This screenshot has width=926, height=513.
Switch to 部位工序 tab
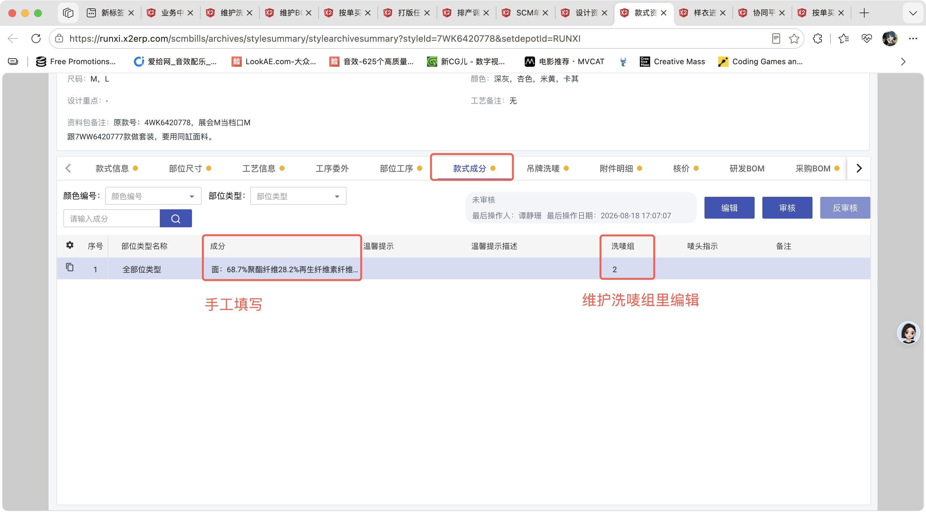pos(401,168)
